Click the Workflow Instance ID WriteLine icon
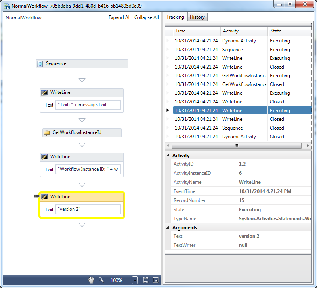The height and width of the screenshot is (288, 317). coord(44,157)
